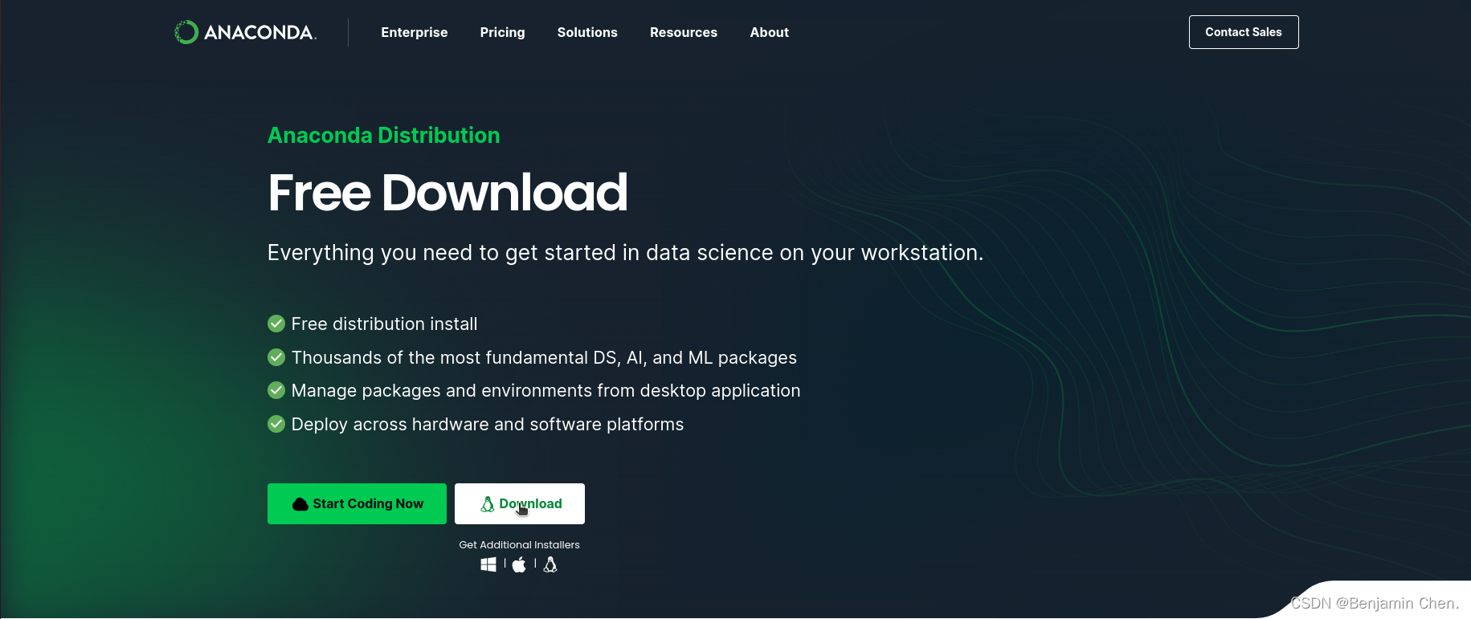The height and width of the screenshot is (619, 1471).
Task: Click the checkmark beside Free distribution install
Action: click(x=276, y=324)
